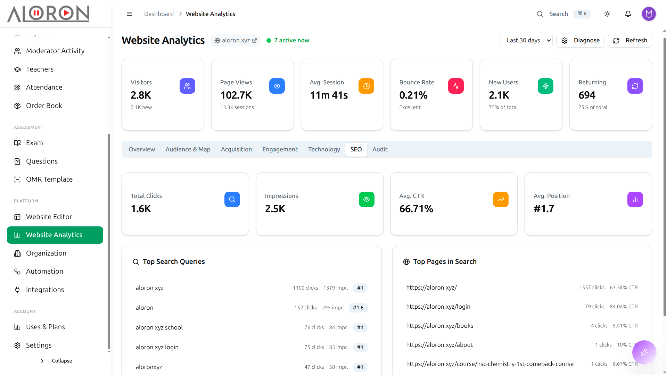The width and height of the screenshot is (667, 375).
Task: Click the sidebar vertical scrollbar
Action: 109,241
